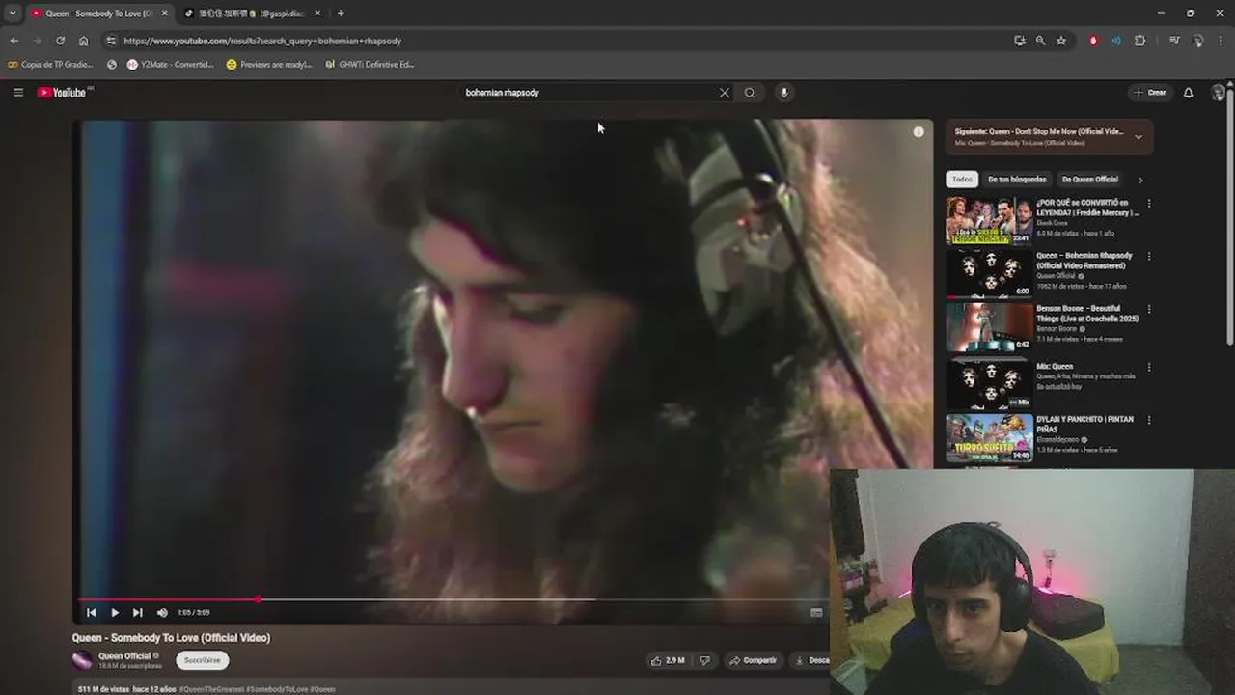Open the GHWT: Definitive Ed... bookmark
Viewport: 1235px width, 695px height.
[370, 65]
